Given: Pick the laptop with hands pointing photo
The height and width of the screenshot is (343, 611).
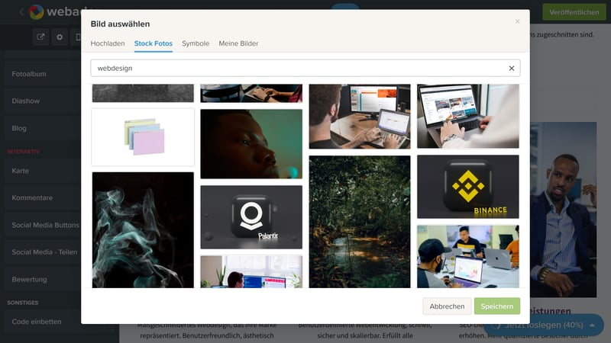Looking at the screenshot, I should coord(468,116).
